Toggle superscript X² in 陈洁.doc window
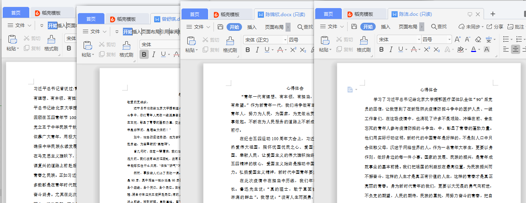The image size is (526, 203). (x=427, y=49)
